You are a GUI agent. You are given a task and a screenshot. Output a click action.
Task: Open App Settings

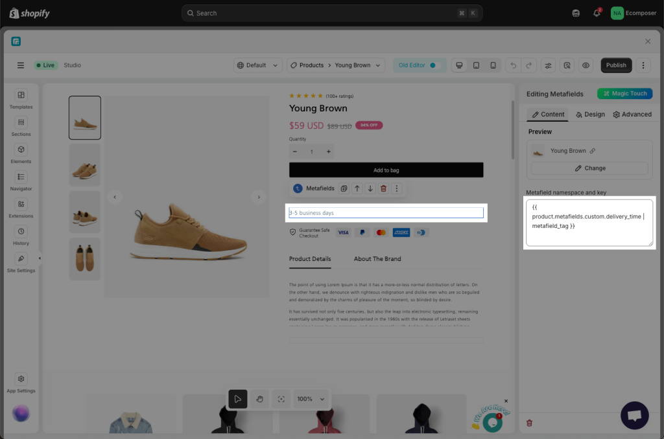pyautogui.click(x=21, y=383)
